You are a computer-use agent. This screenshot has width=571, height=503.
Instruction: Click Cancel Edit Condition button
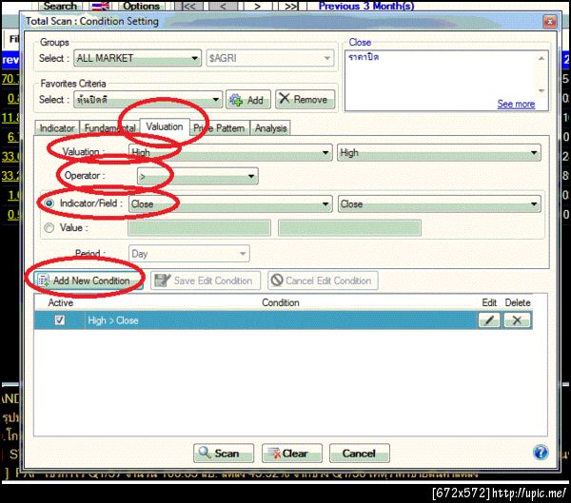click(323, 281)
